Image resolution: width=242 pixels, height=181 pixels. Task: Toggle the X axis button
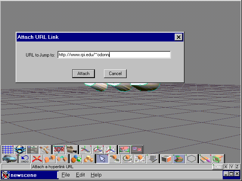click(226, 167)
